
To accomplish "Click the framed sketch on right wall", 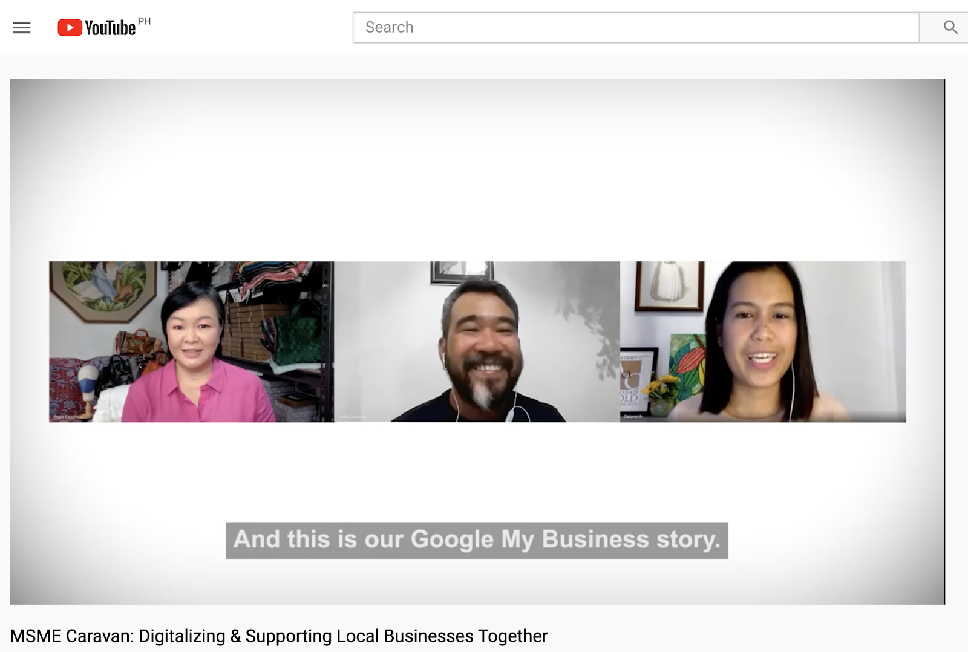I will (x=669, y=284).
